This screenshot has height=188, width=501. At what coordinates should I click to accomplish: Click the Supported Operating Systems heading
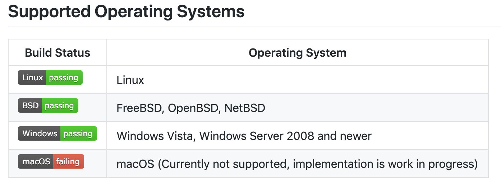(x=126, y=11)
